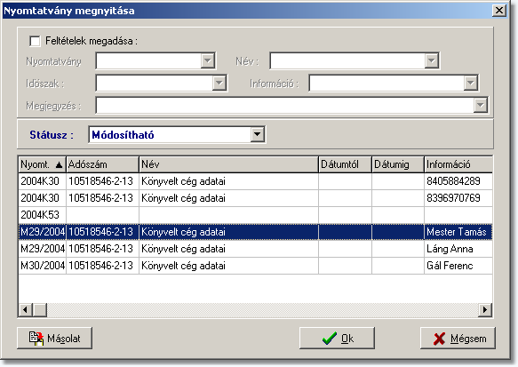Image resolution: width=518 pixels, height=367 pixels.
Task: Select row with information 8396970769
Action: (255, 198)
